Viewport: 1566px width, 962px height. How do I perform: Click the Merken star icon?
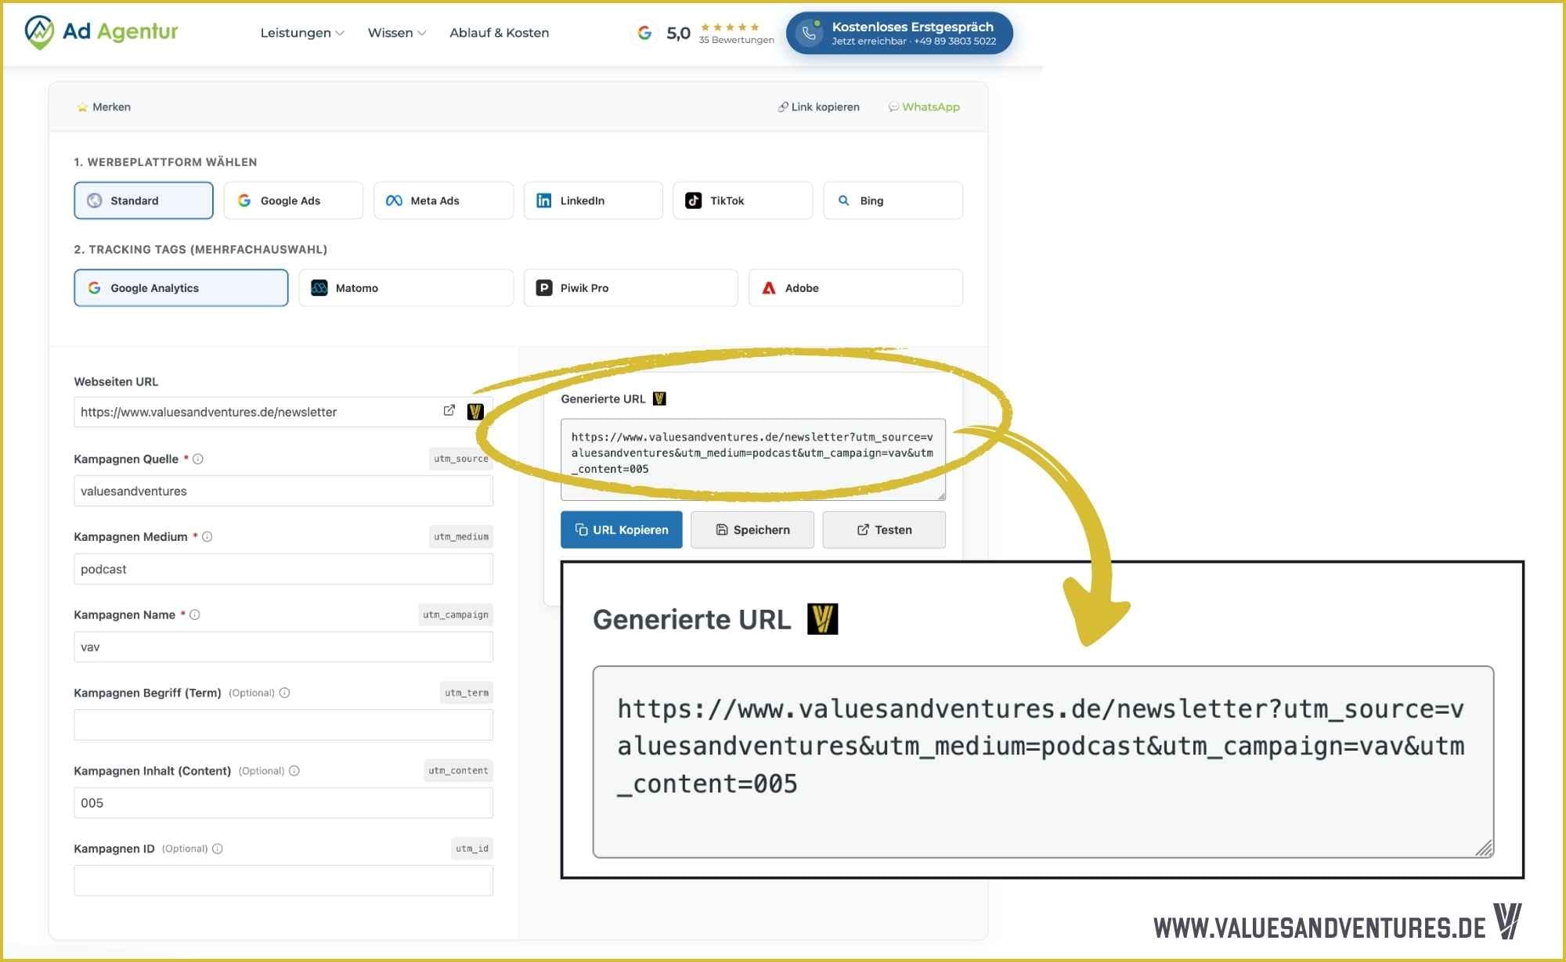coord(82,107)
